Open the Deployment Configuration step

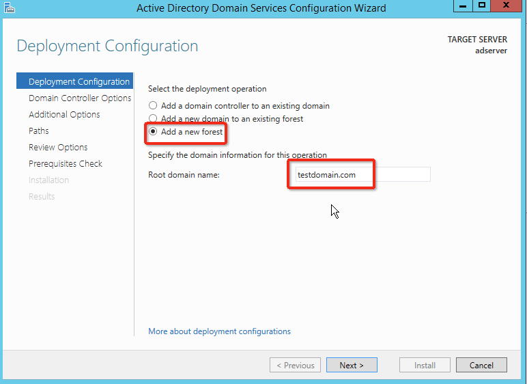79,82
